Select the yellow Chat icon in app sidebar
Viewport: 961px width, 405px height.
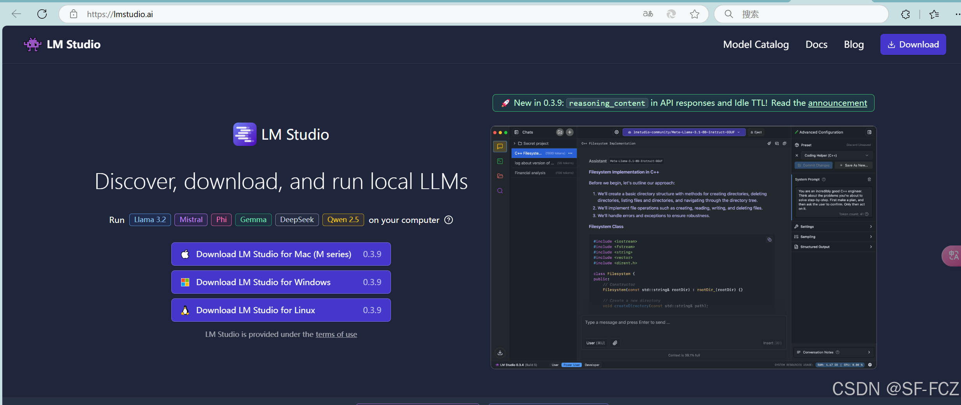[x=500, y=147]
